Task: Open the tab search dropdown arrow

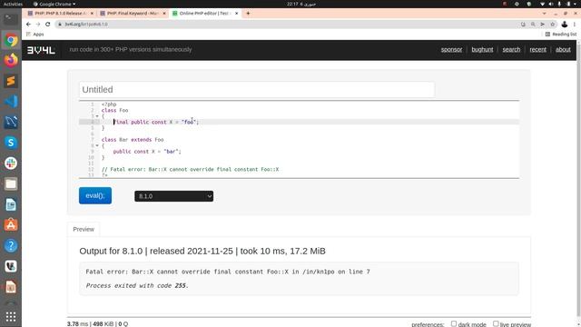Action: point(544,14)
